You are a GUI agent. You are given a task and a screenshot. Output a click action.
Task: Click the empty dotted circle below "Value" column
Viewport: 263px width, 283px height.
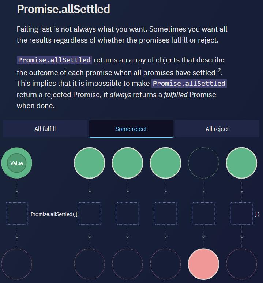coord(16,264)
